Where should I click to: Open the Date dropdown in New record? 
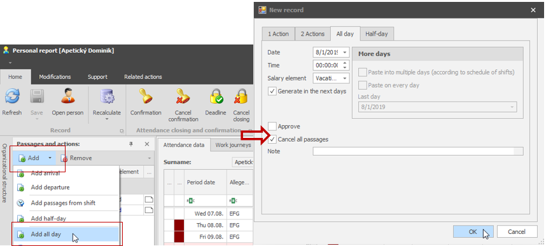(x=344, y=53)
